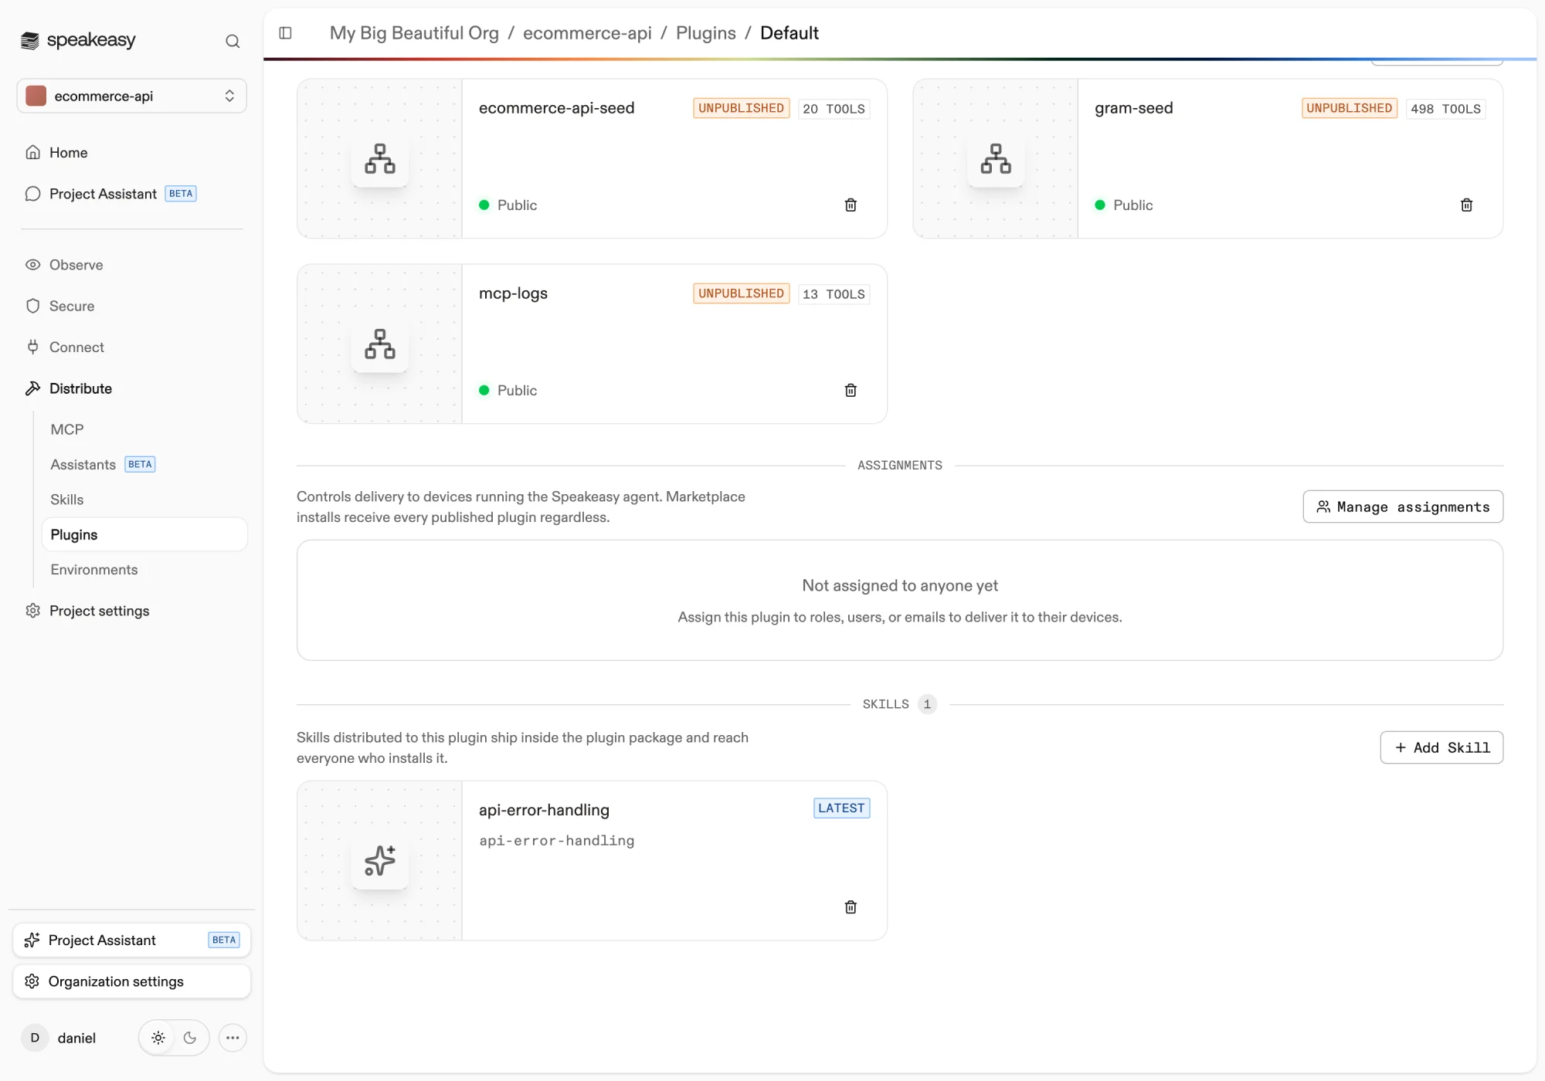The width and height of the screenshot is (1545, 1081).
Task: Click the speakeasy logo
Action: click(x=78, y=40)
